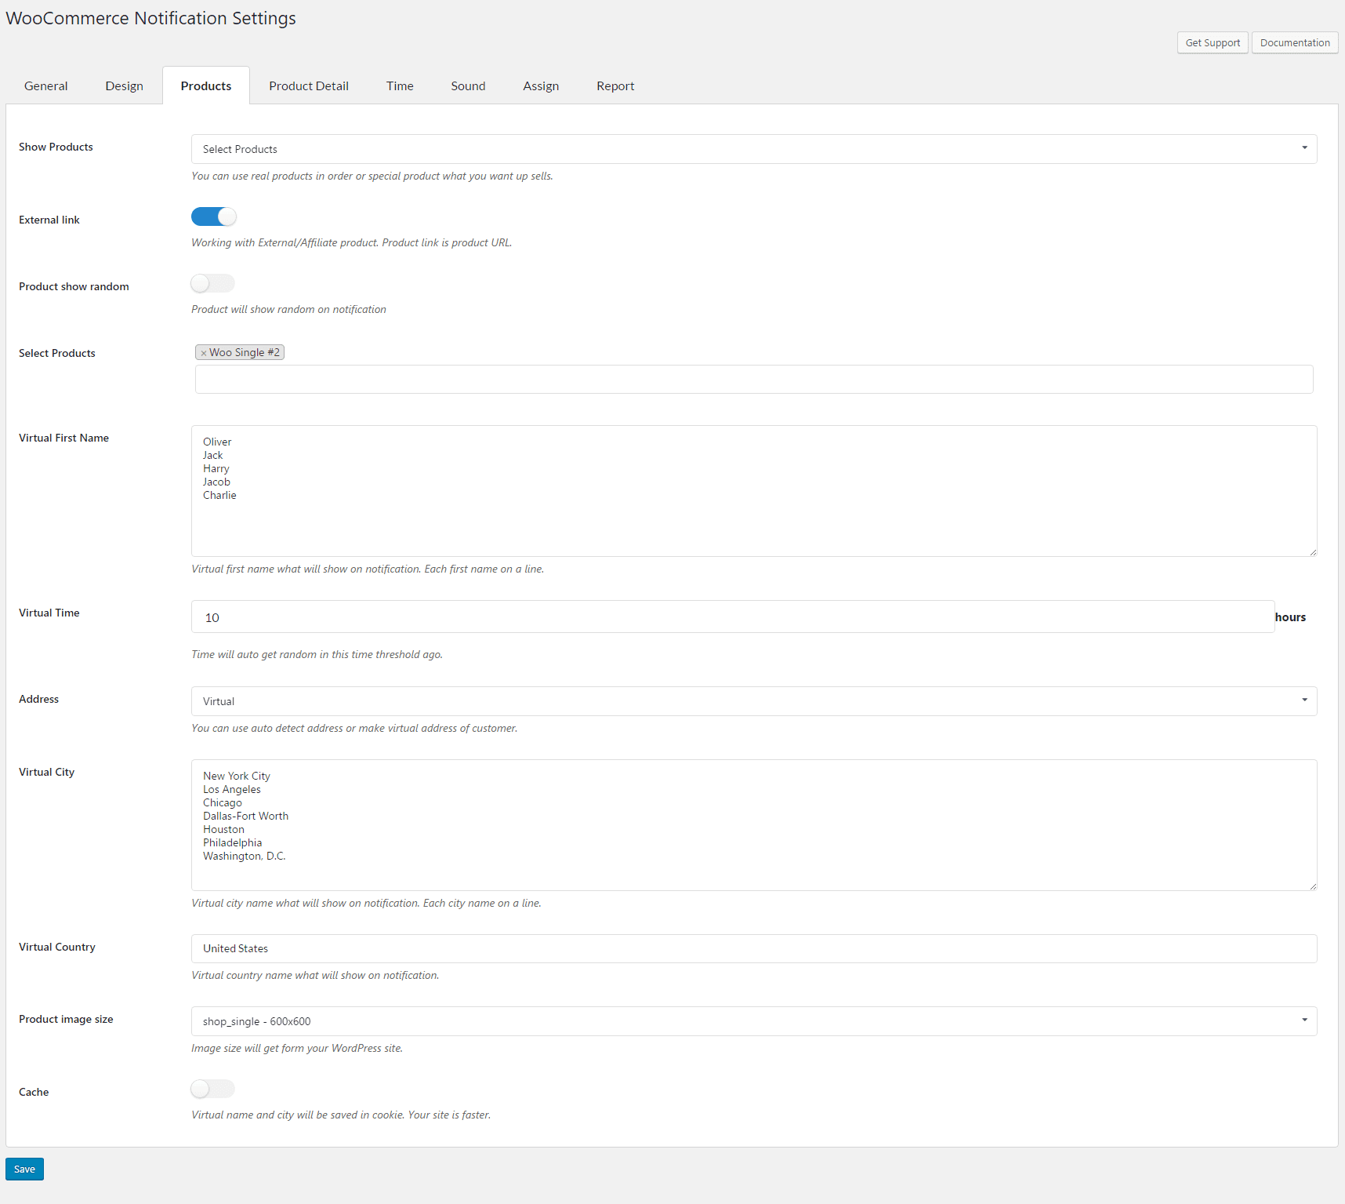Remove the Woo Single #2 product tag
The width and height of the screenshot is (1345, 1204).
pyautogui.click(x=205, y=351)
